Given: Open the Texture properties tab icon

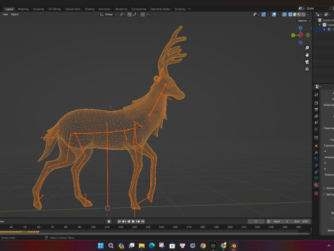Looking at the screenshot, I should click(316, 193).
